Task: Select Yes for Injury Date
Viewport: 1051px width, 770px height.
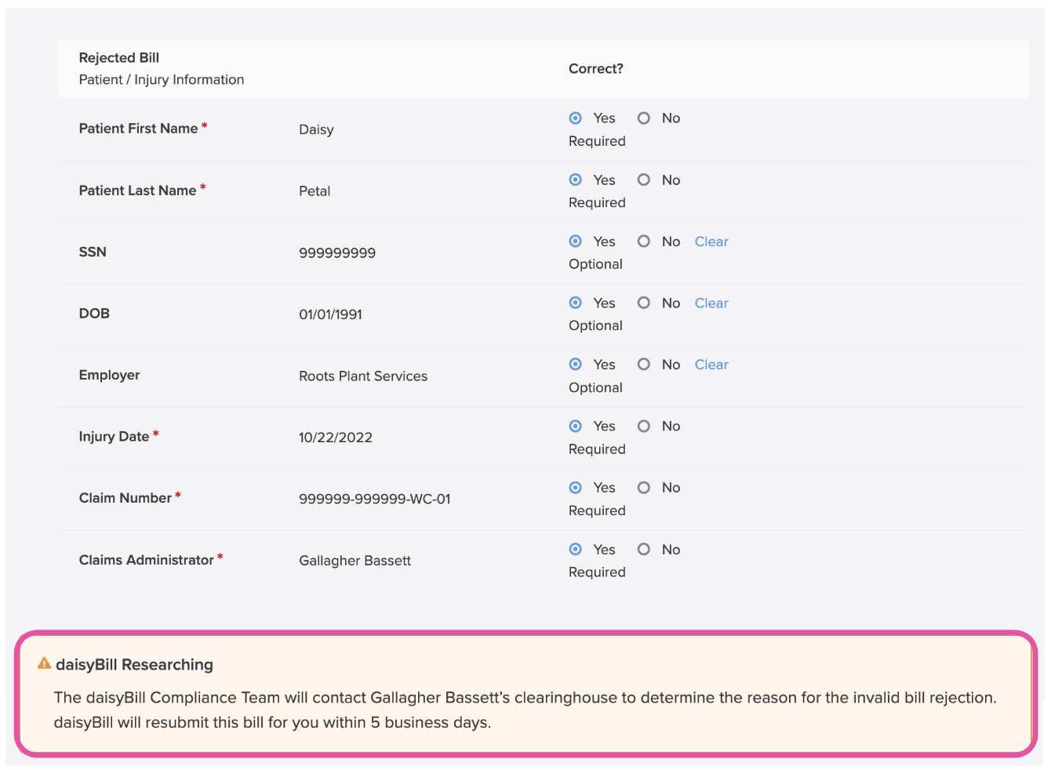Action: pos(576,427)
